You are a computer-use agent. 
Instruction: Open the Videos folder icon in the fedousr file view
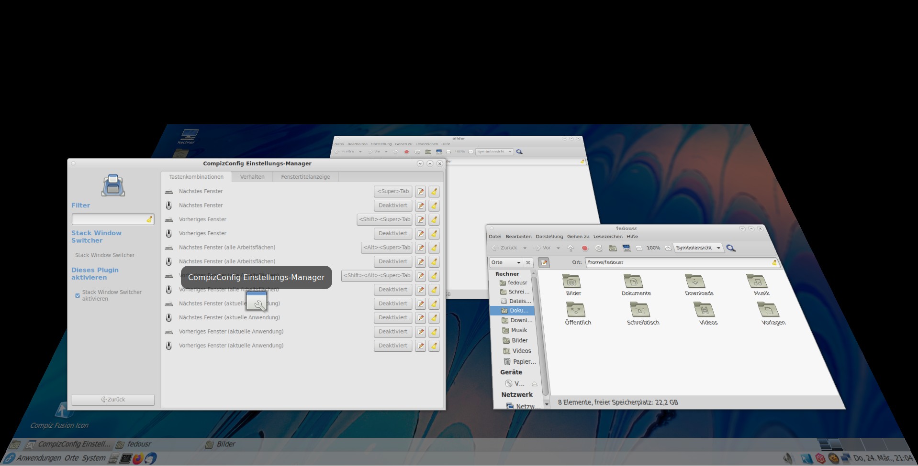tap(704, 310)
